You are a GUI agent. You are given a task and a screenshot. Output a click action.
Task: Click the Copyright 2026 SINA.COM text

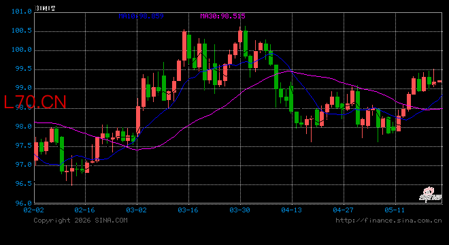[x=80, y=220]
